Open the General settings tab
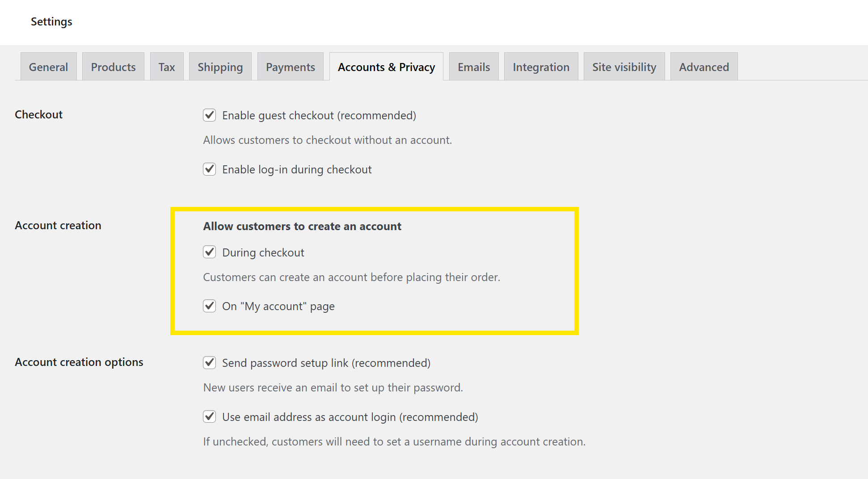This screenshot has height=479, width=868. click(x=48, y=67)
